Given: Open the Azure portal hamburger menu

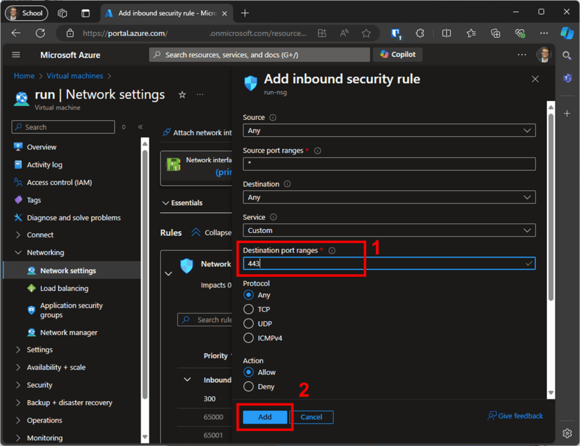Looking at the screenshot, I should [x=16, y=54].
